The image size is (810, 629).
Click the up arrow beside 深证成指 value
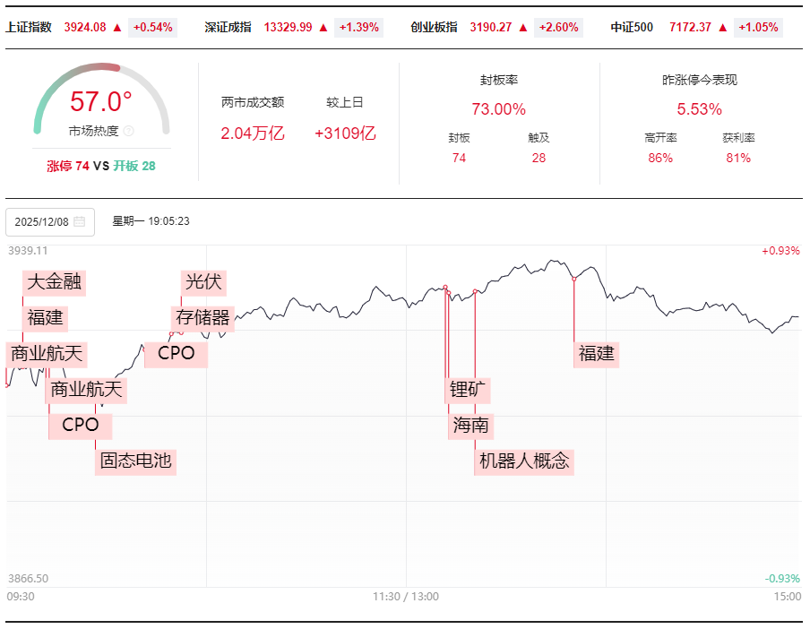click(x=323, y=28)
